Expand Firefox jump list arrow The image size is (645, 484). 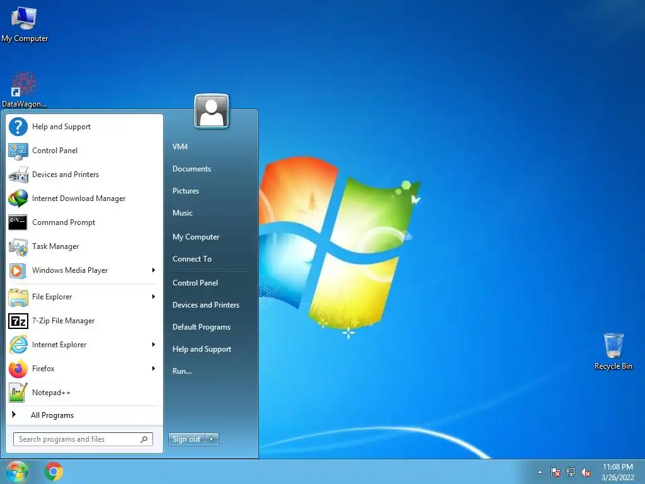click(154, 368)
